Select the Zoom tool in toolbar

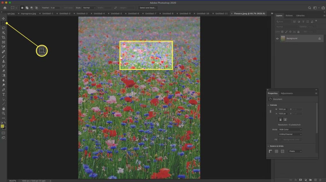[4, 113]
